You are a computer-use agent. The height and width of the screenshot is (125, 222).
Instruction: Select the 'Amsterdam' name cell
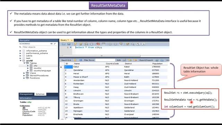click(79, 80)
